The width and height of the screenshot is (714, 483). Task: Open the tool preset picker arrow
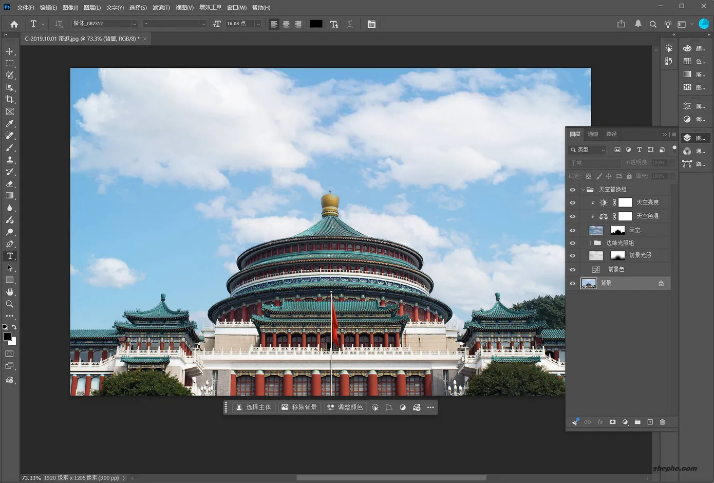pos(43,24)
